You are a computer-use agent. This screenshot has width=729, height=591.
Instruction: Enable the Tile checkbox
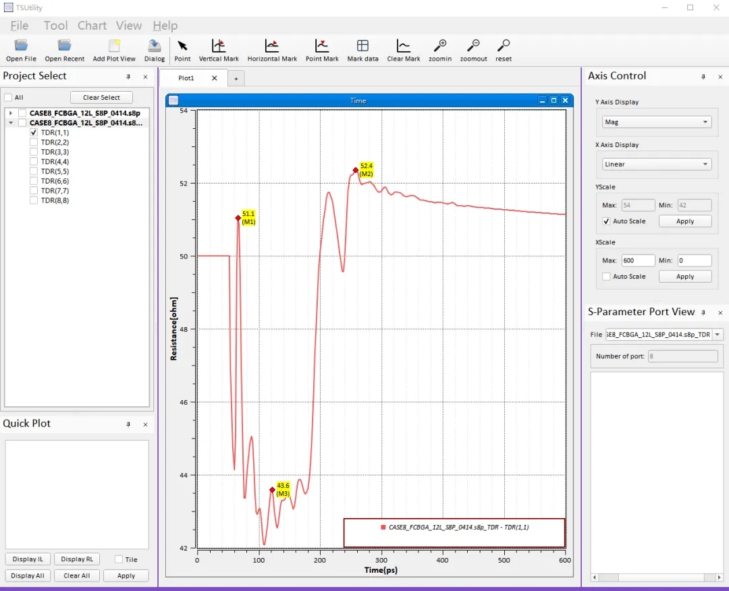tap(119, 559)
